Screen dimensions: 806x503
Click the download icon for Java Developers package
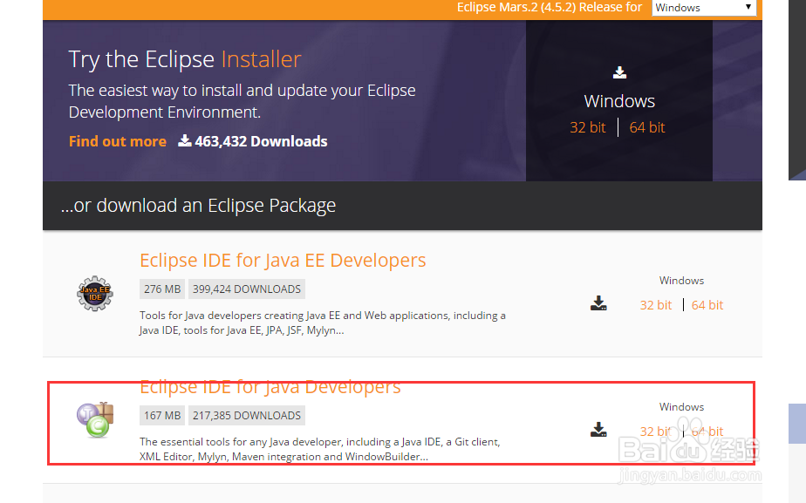(x=598, y=429)
